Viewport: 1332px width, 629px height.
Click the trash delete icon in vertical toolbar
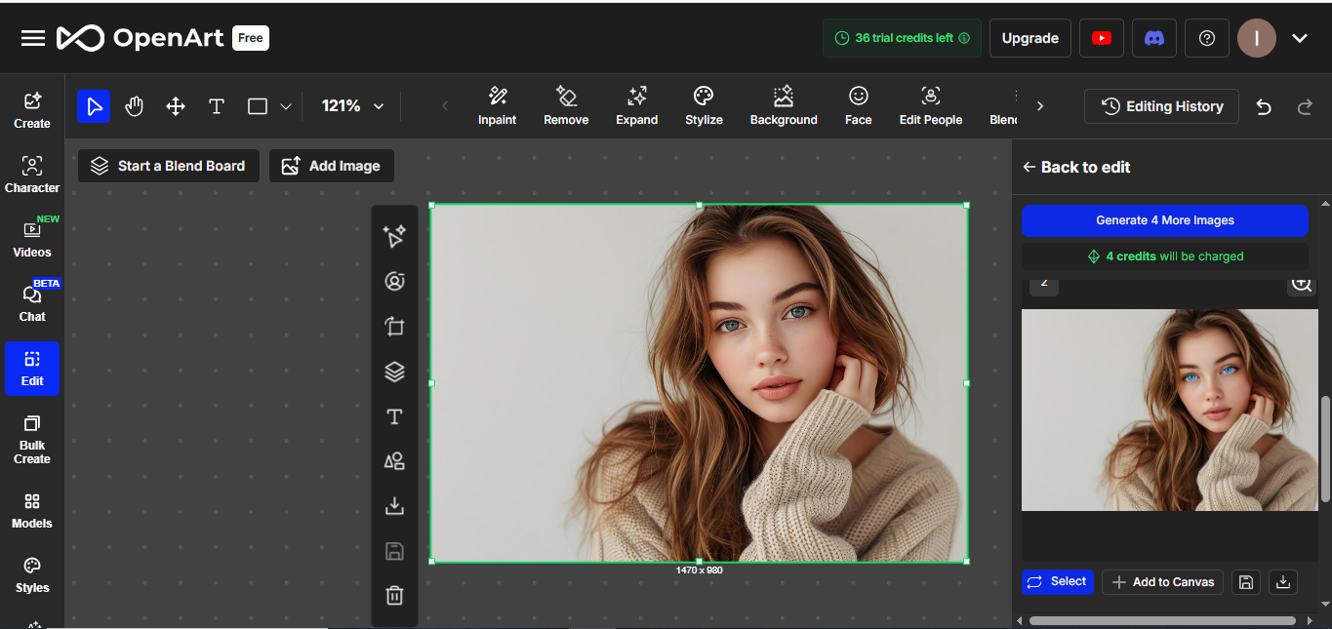pyautogui.click(x=394, y=595)
